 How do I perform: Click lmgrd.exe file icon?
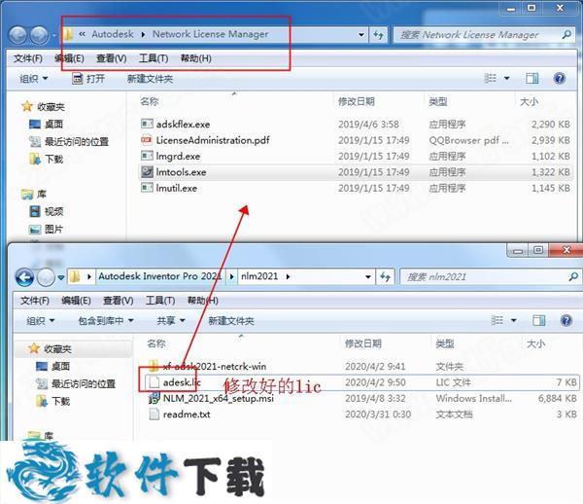pos(147,156)
